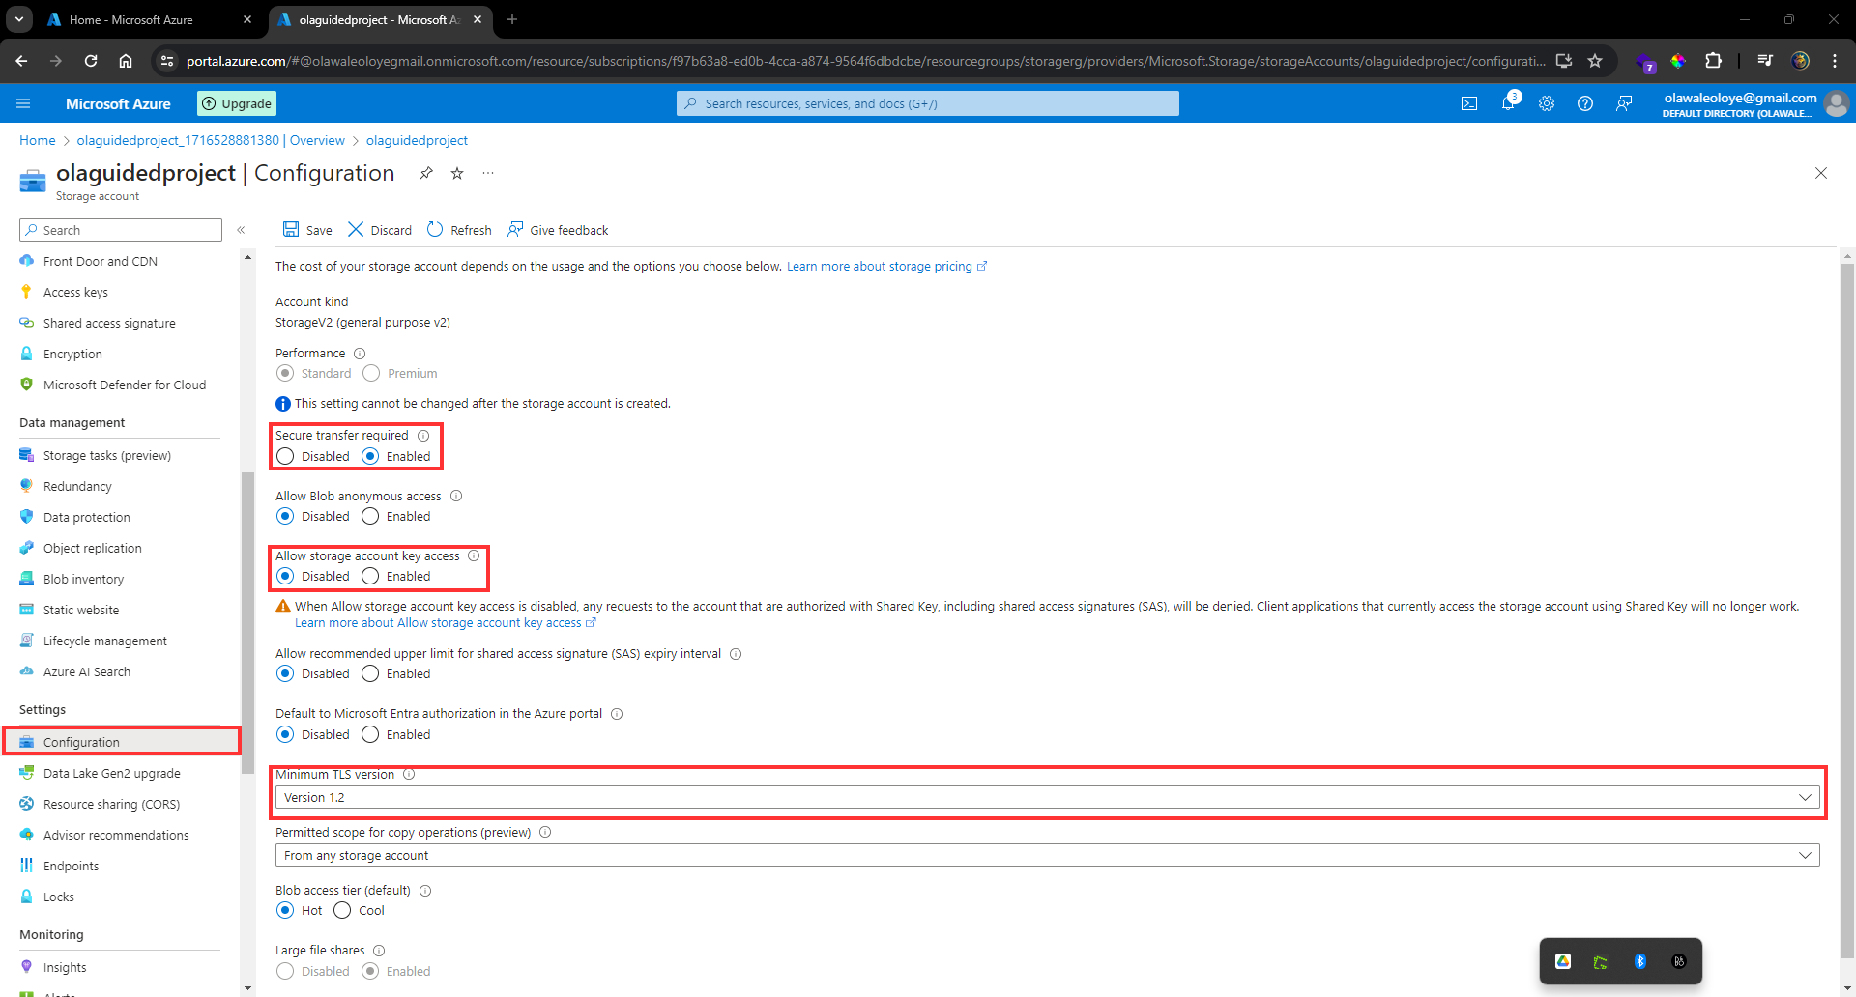Open Learn more about storage pricing link

(886, 267)
